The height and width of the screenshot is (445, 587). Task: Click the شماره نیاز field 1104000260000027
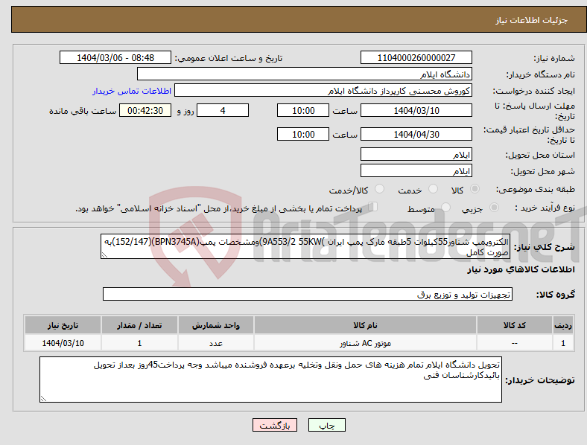pyautogui.click(x=416, y=57)
